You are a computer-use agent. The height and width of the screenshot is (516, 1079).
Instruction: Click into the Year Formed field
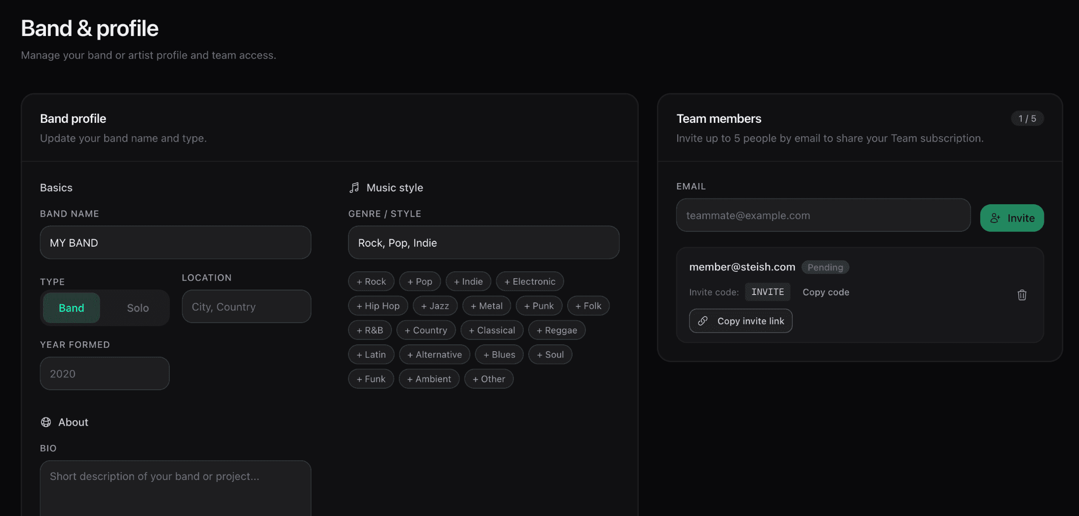click(105, 374)
